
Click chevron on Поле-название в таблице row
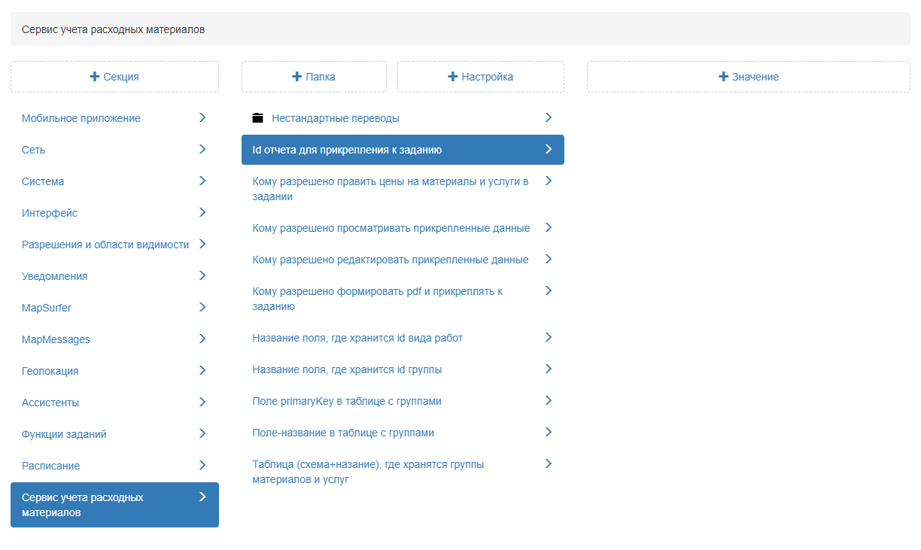(x=549, y=432)
